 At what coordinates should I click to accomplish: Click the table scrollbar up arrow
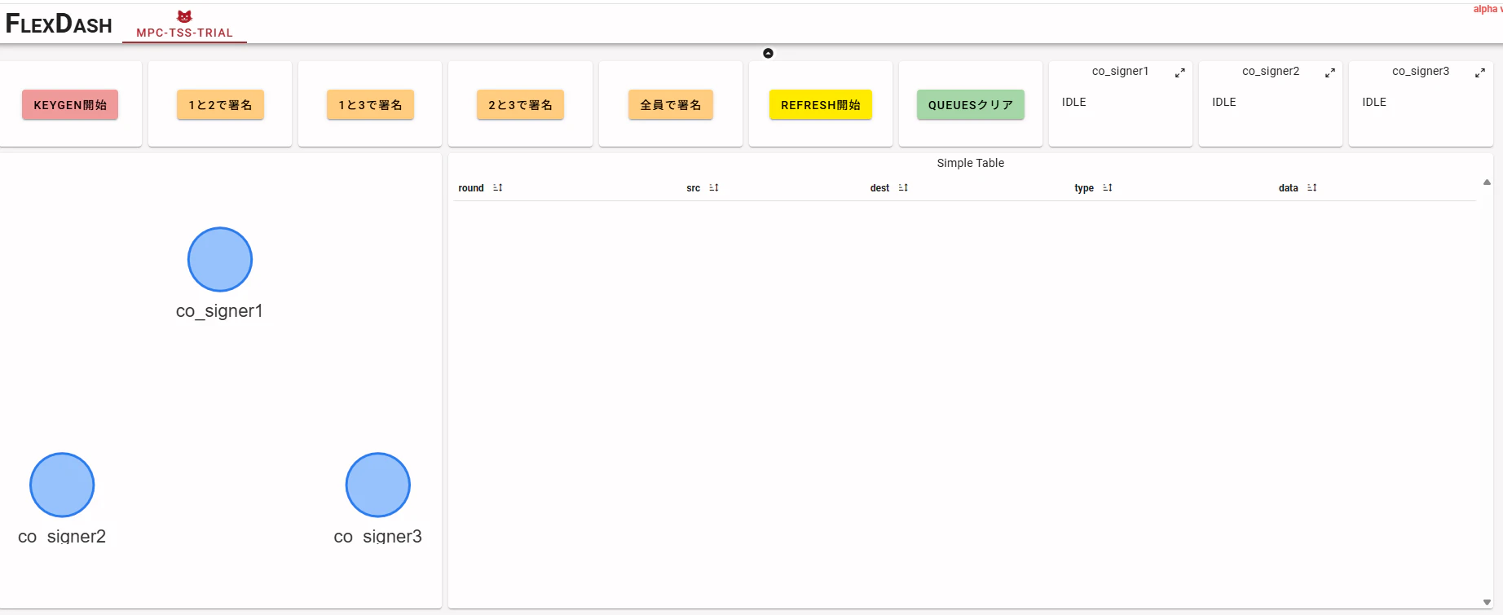1487,182
